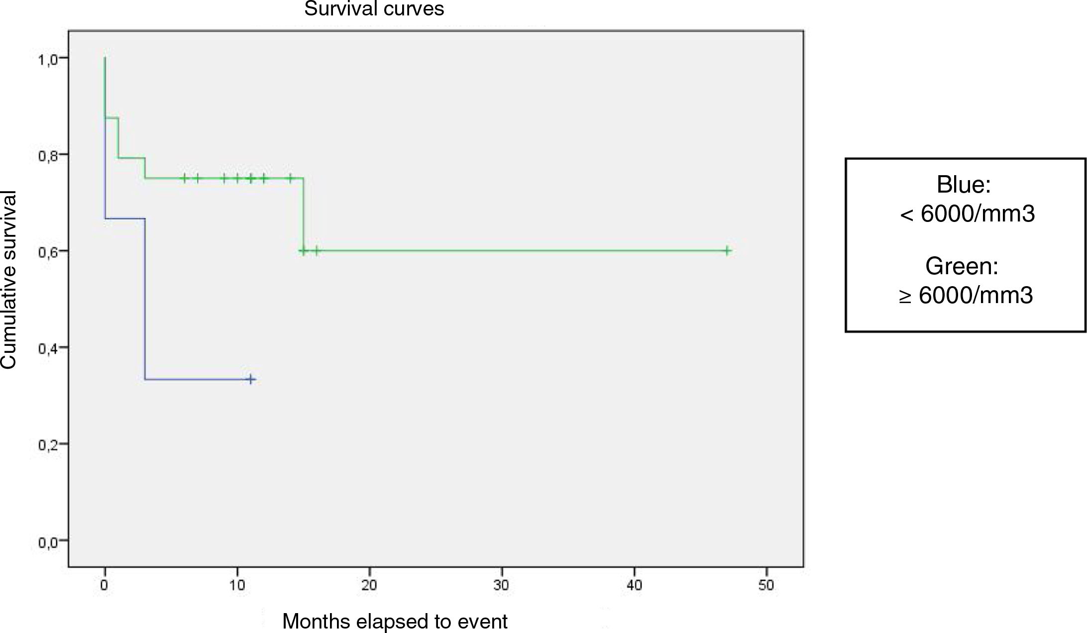Click the "≥ 6000/mm3" legend text
The image size is (1087, 633).
(x=966, y=296)
